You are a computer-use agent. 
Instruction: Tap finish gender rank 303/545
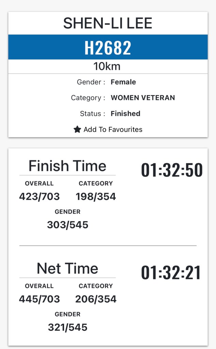click(x=67, y=225)
